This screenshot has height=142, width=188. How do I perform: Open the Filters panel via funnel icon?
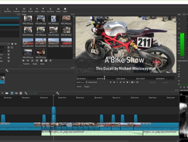pyautogui.click(x=43, y=10)
